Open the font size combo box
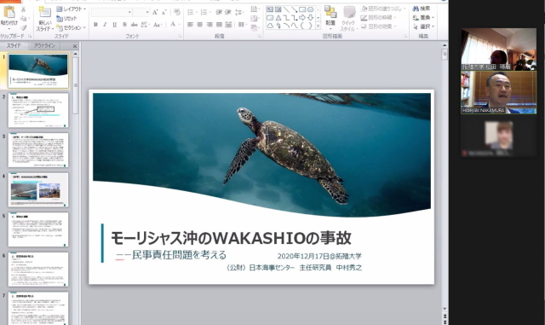The height and width of the screenshot is (325, 545). tap(141, 13)
